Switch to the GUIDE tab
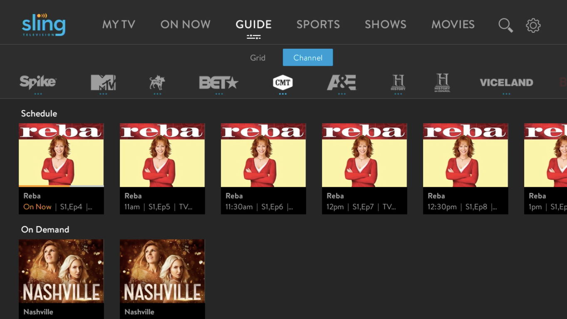This screenshot has width=567, height=319. [x=253, y=24]
